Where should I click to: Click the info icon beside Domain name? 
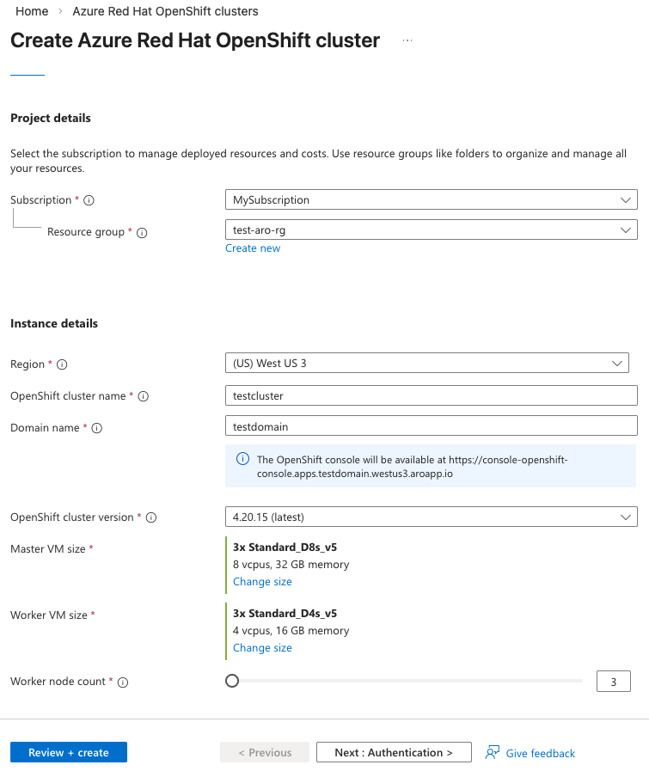(x=97, y=428)
